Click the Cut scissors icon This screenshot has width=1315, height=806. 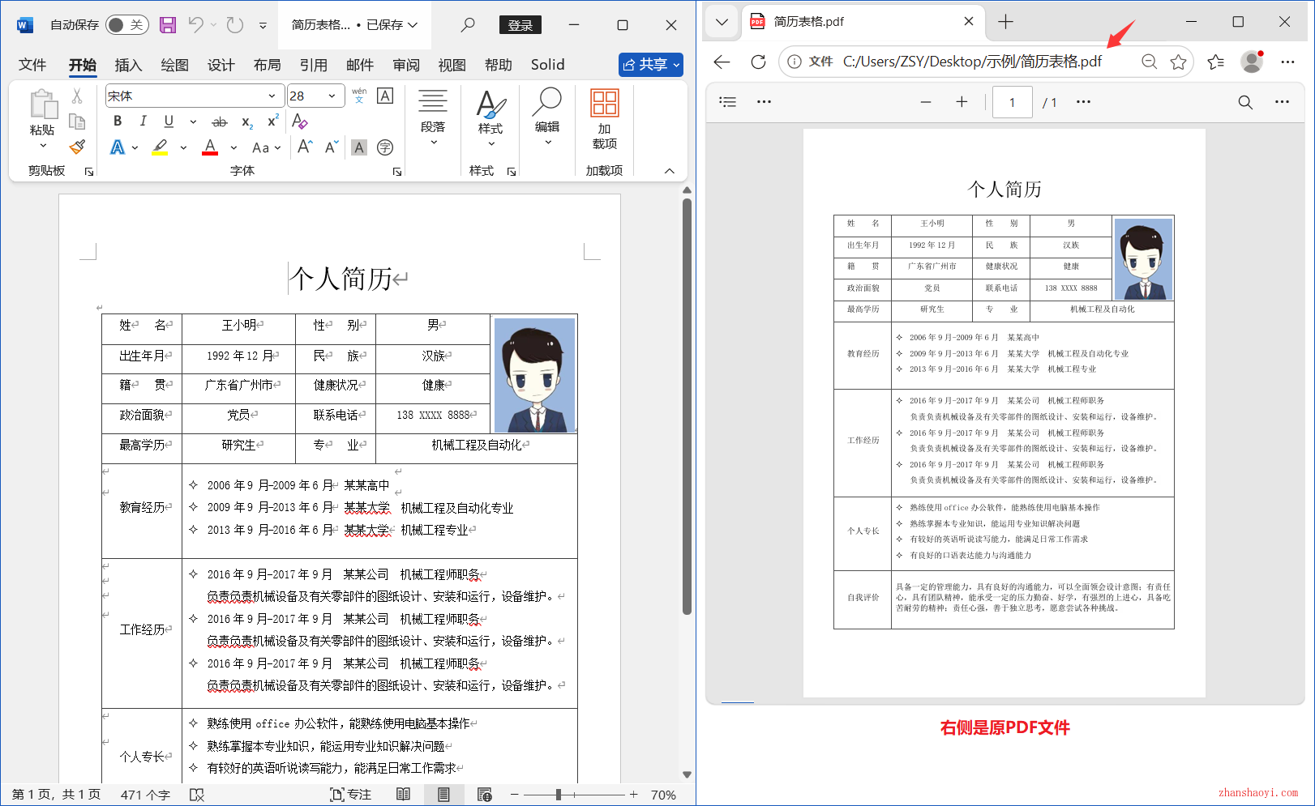[x=77, y=96]
